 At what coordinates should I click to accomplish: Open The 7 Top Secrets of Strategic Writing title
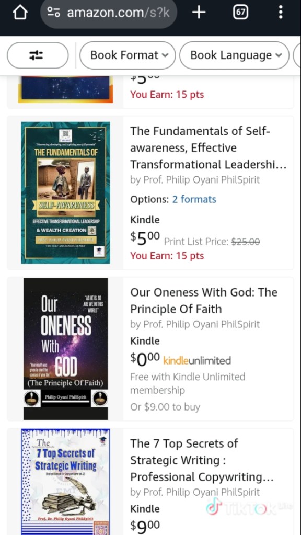click(202, 460)
